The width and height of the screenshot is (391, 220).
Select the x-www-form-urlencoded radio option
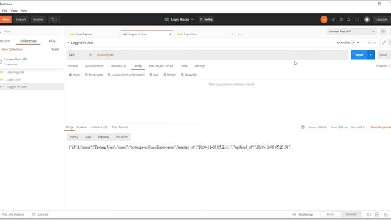(109, 75)
